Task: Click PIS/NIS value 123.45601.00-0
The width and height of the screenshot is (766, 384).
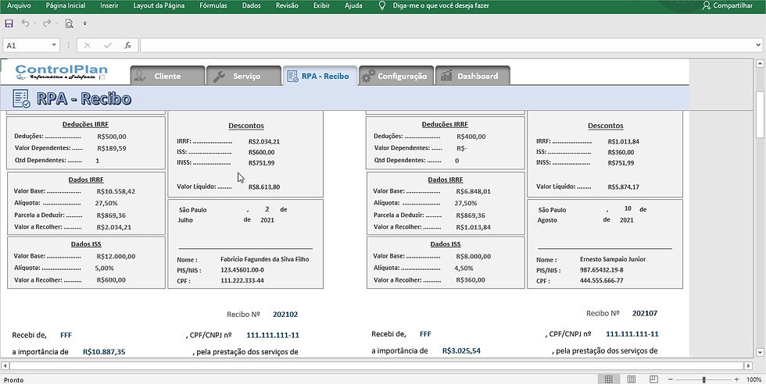Action: [x=242, y=270]
